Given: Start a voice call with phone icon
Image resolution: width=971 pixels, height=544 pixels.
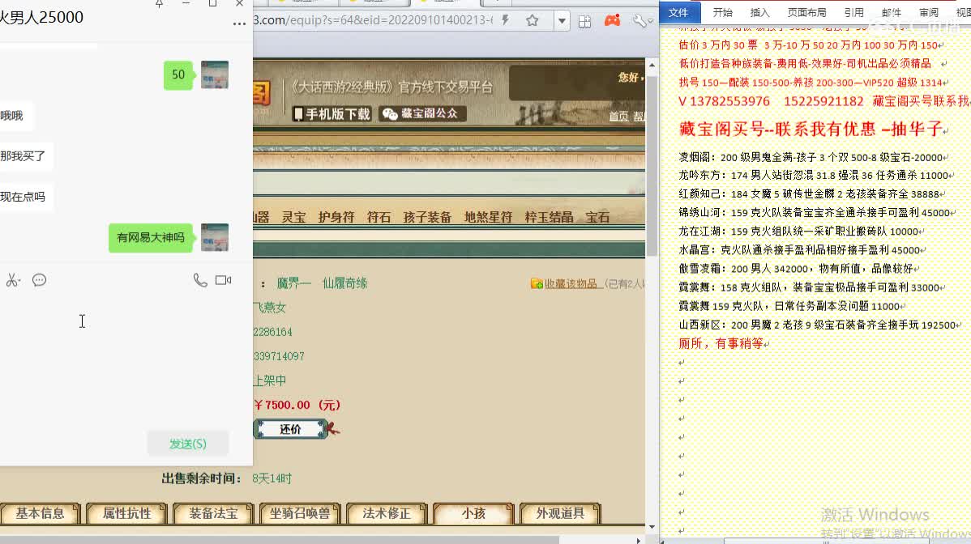Looking at the screenshot, I should click(200, 280).
